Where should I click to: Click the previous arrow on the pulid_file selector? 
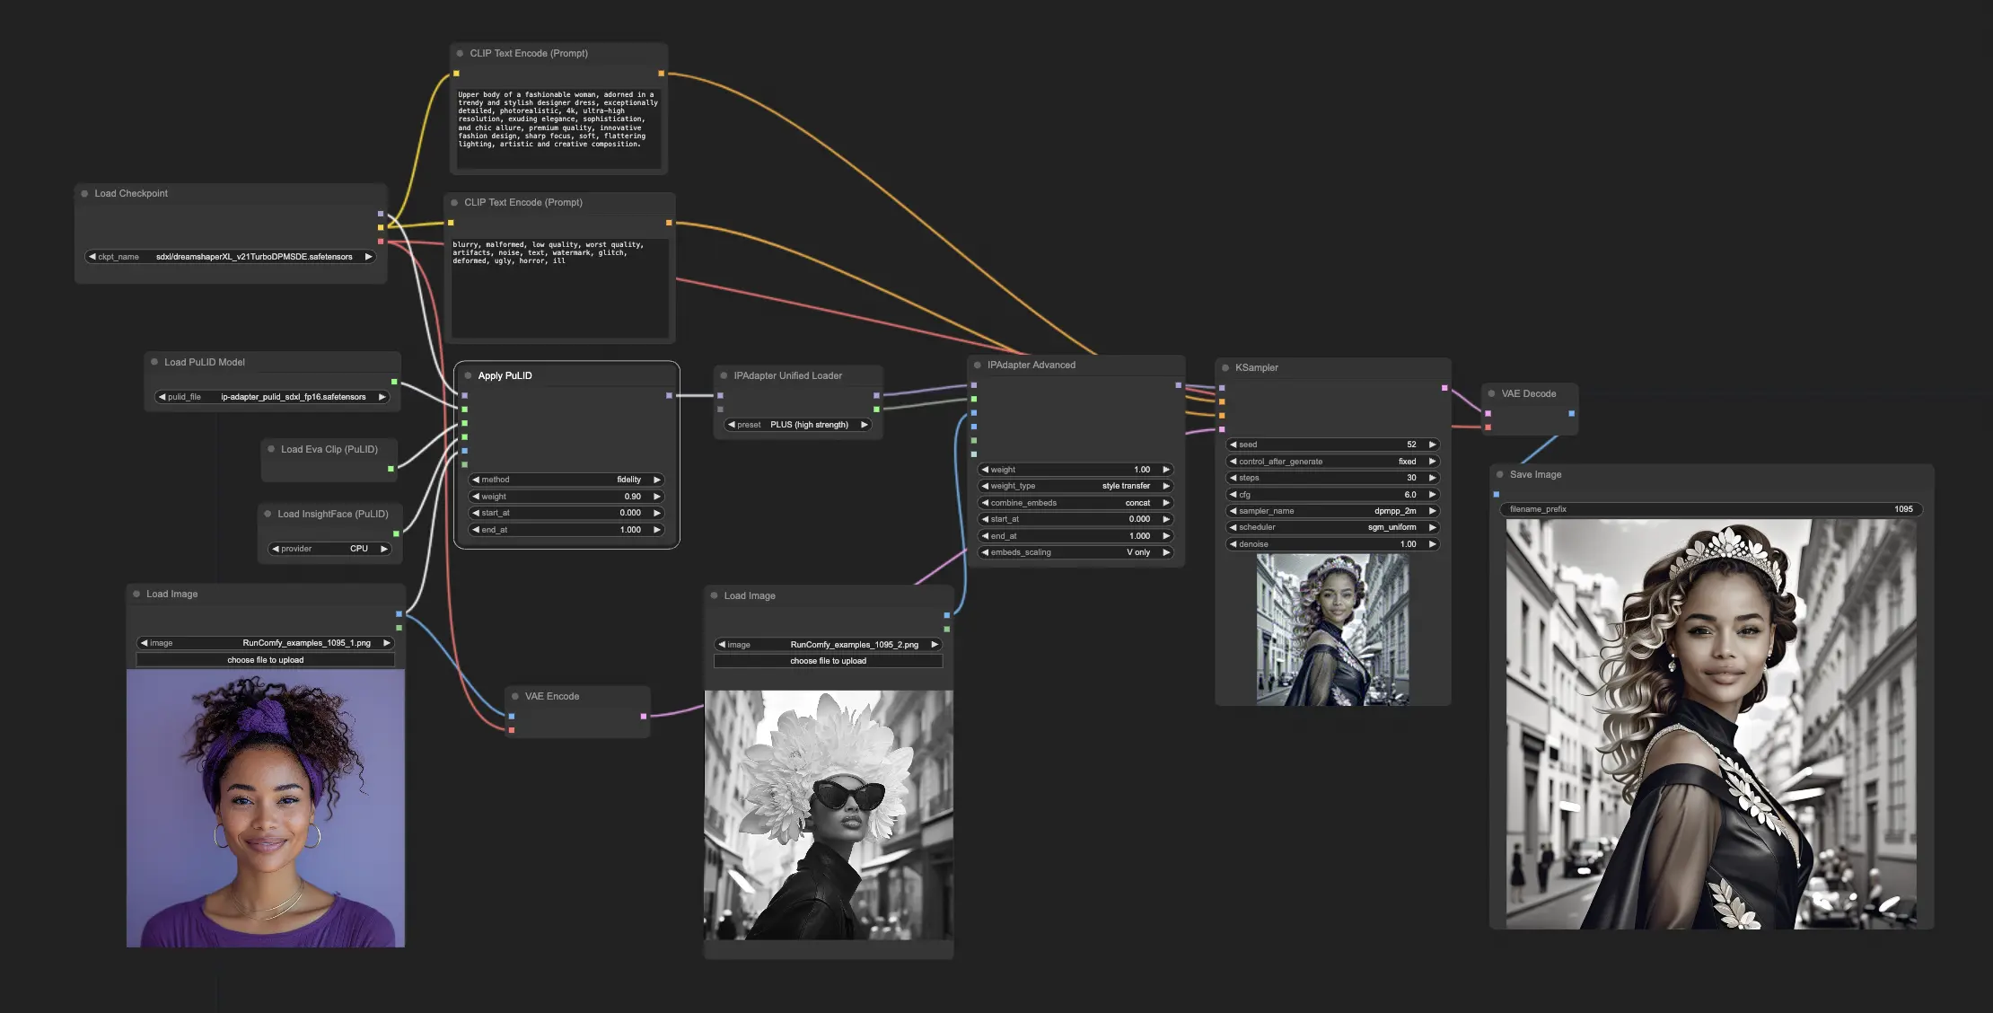(162, 397)
